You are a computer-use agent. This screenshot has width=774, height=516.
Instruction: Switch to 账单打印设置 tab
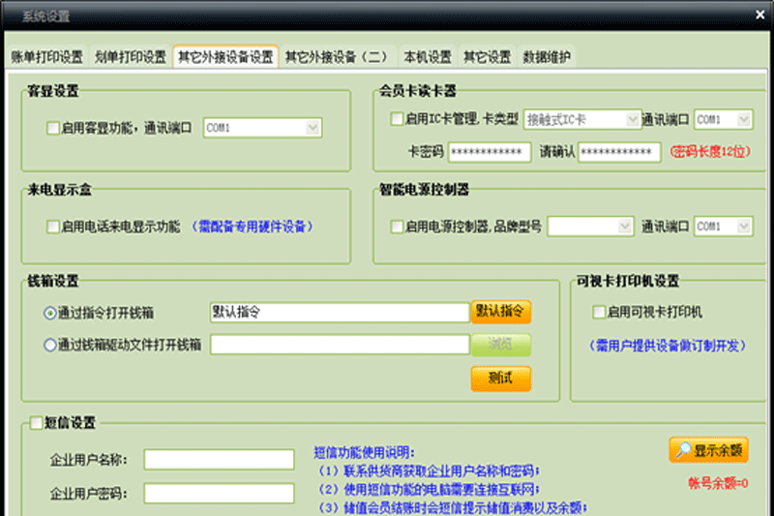click(x=47, y=57)
